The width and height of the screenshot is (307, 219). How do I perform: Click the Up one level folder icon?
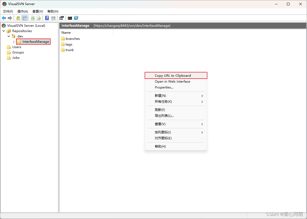[18, 18]
